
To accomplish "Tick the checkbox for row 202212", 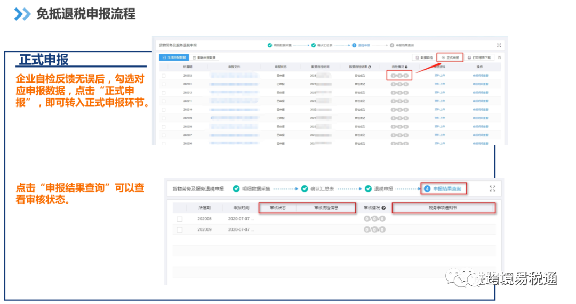I will pyautogui.click(x=164, y=93).
